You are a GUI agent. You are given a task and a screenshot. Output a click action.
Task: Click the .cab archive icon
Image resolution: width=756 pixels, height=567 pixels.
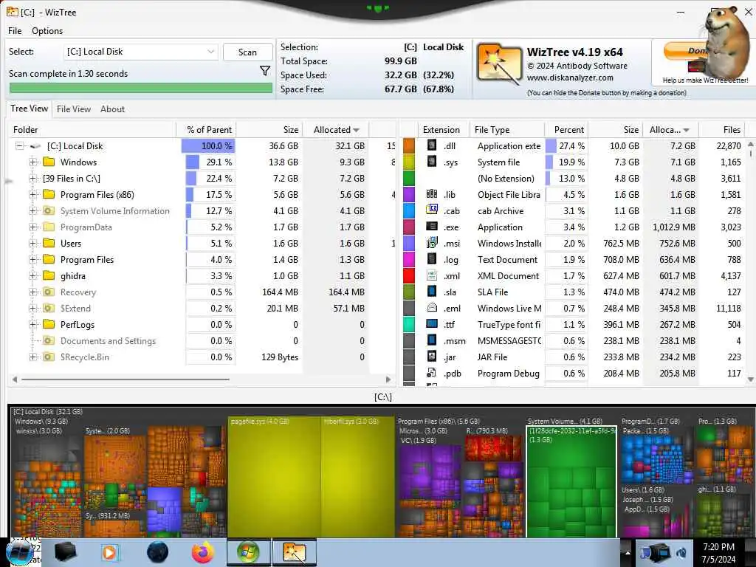click(x=432, y=210)
